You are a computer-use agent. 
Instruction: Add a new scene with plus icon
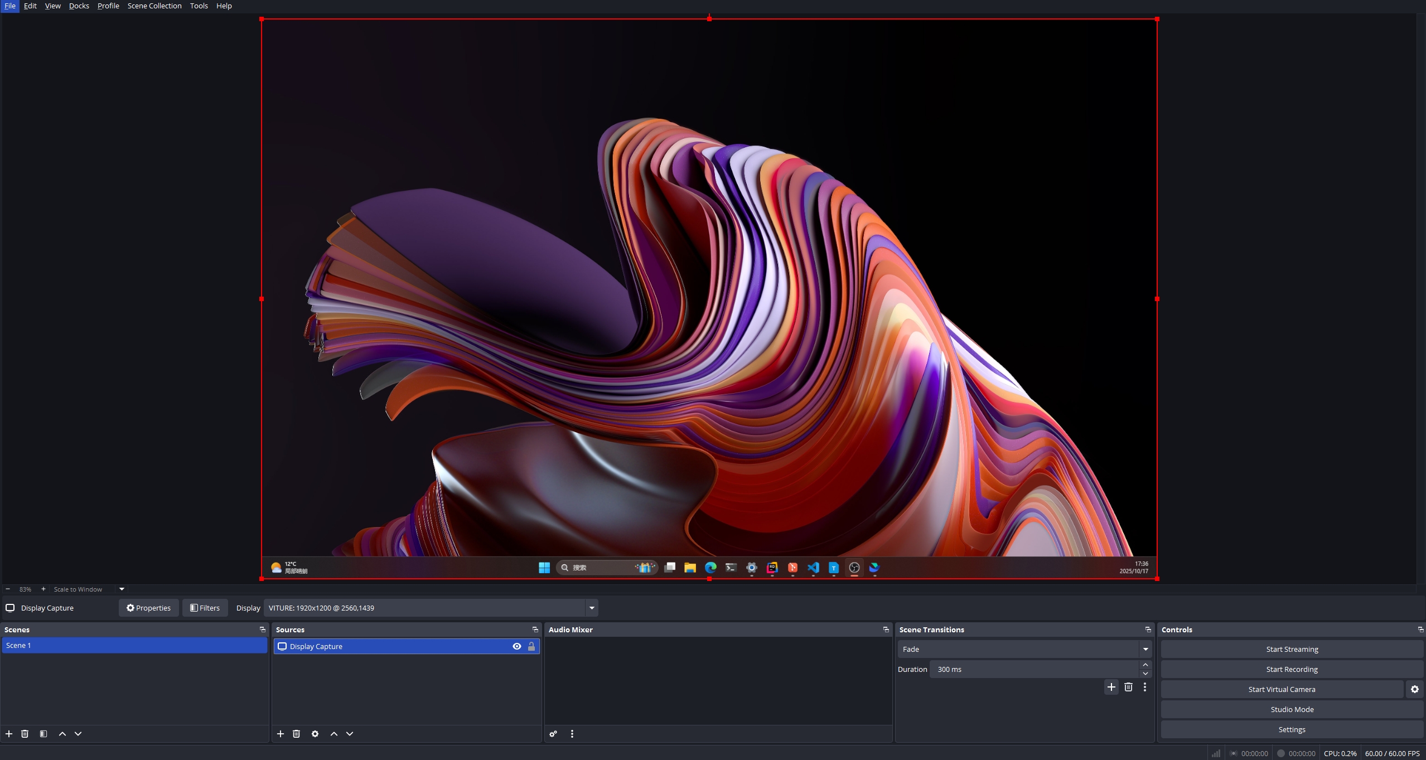pyautogui.click(x=9, y=734)
